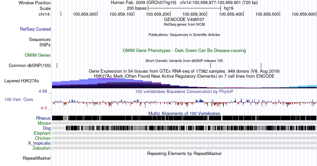Click Multiz Alignments of 100 Vertebrates title
The height and width of the screenshot is (166, 317).
point(184,113)
